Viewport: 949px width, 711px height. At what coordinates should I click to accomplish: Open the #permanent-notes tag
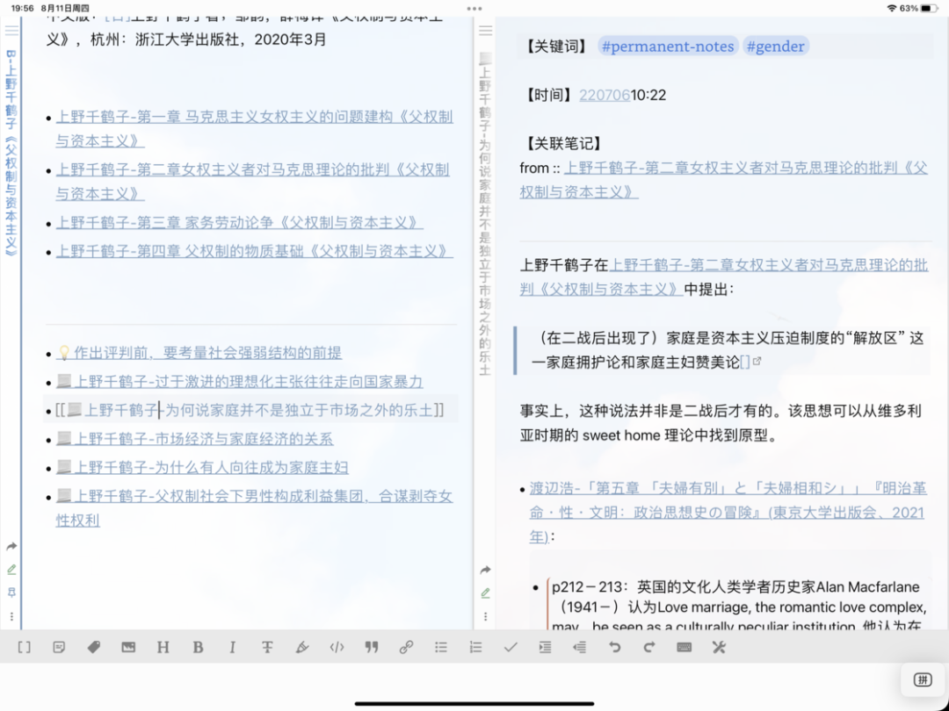coord(668,47)
